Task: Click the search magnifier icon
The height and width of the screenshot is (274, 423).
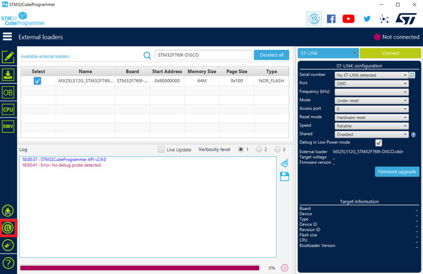Action: coord(147,55)
